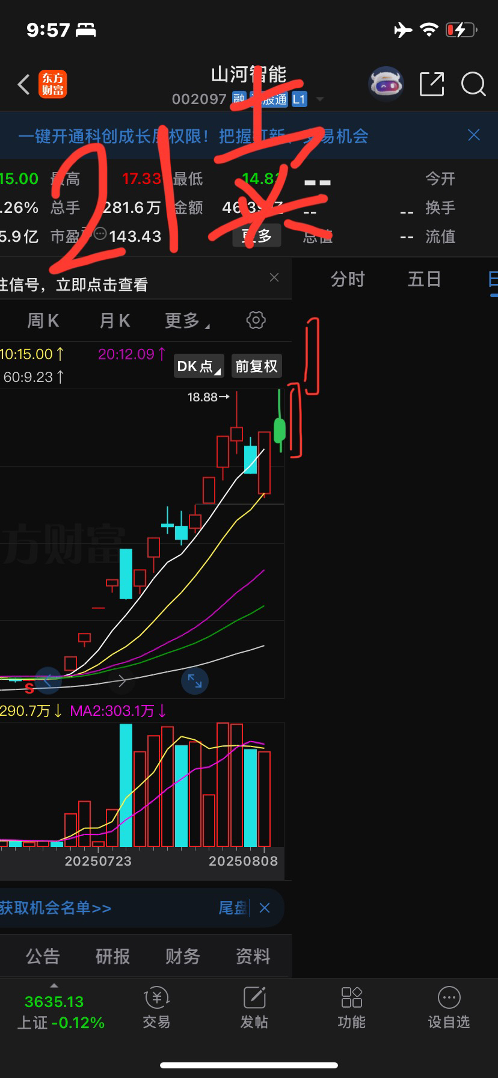Select the green latest candlestick

[x=280, y=430]
